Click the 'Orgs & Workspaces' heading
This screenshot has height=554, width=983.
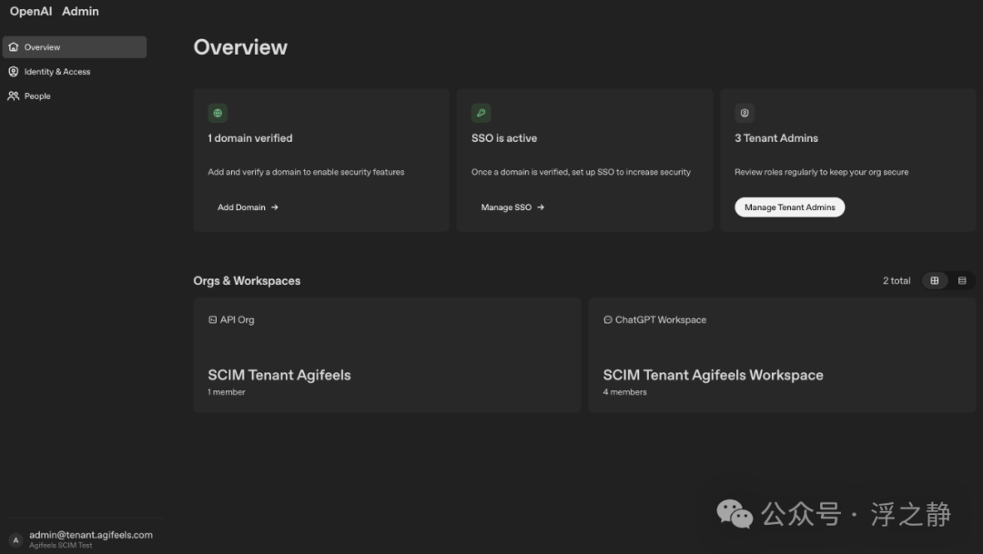pos(247,281)
